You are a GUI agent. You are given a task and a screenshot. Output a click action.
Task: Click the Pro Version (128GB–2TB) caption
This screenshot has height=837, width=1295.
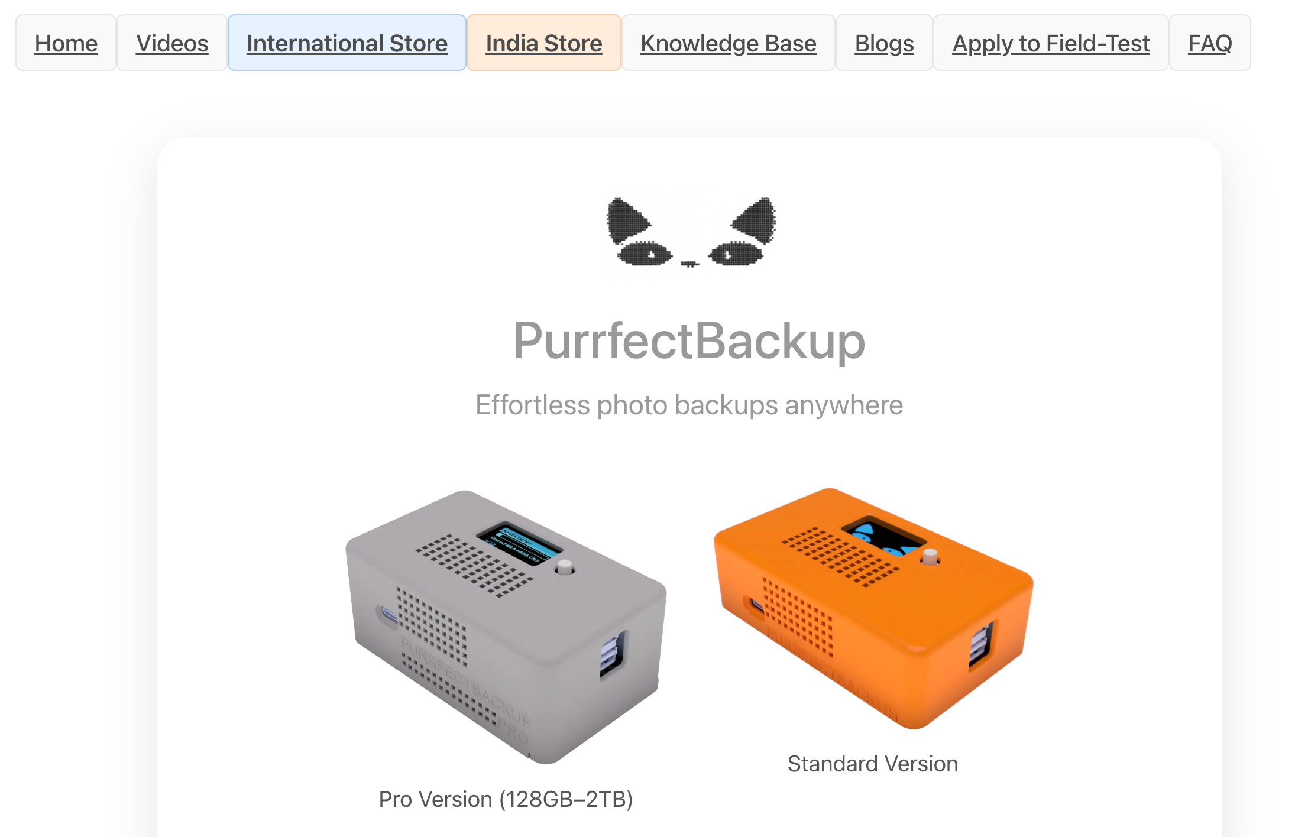[506, 799]
